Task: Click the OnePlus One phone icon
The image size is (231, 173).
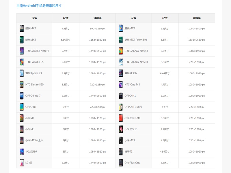Action: click(x=121, y=163)
